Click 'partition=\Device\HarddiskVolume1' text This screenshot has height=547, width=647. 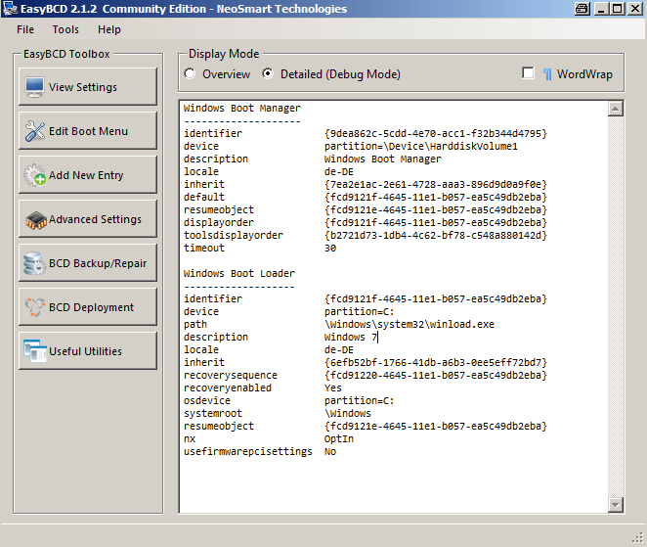pos(421,146)
